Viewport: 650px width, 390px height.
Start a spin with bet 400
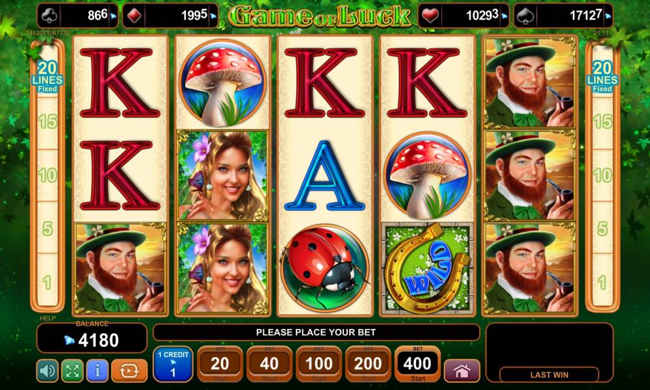click(417, 364)
